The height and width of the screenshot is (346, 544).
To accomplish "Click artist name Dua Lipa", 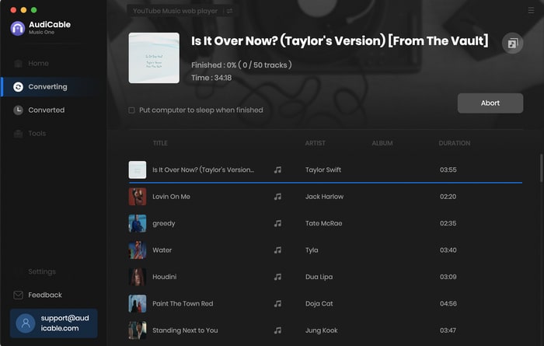I will [319, 277].
